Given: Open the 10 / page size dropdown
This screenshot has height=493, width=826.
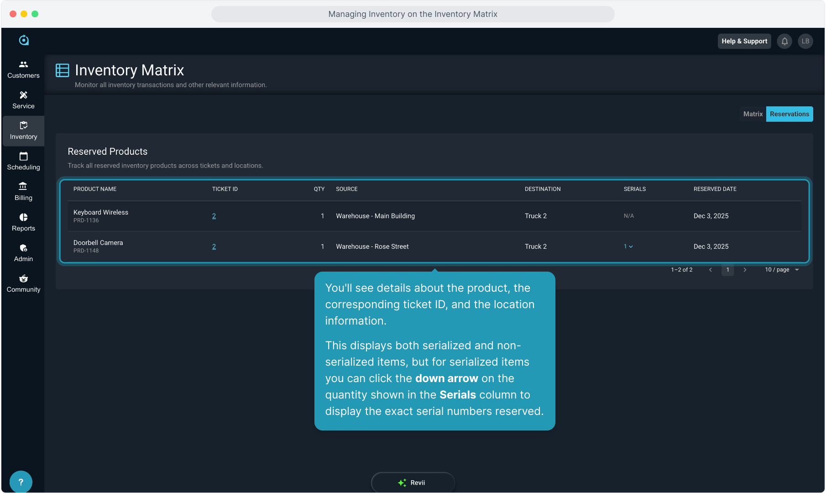Looking at the screenshot, I should 782,270.
